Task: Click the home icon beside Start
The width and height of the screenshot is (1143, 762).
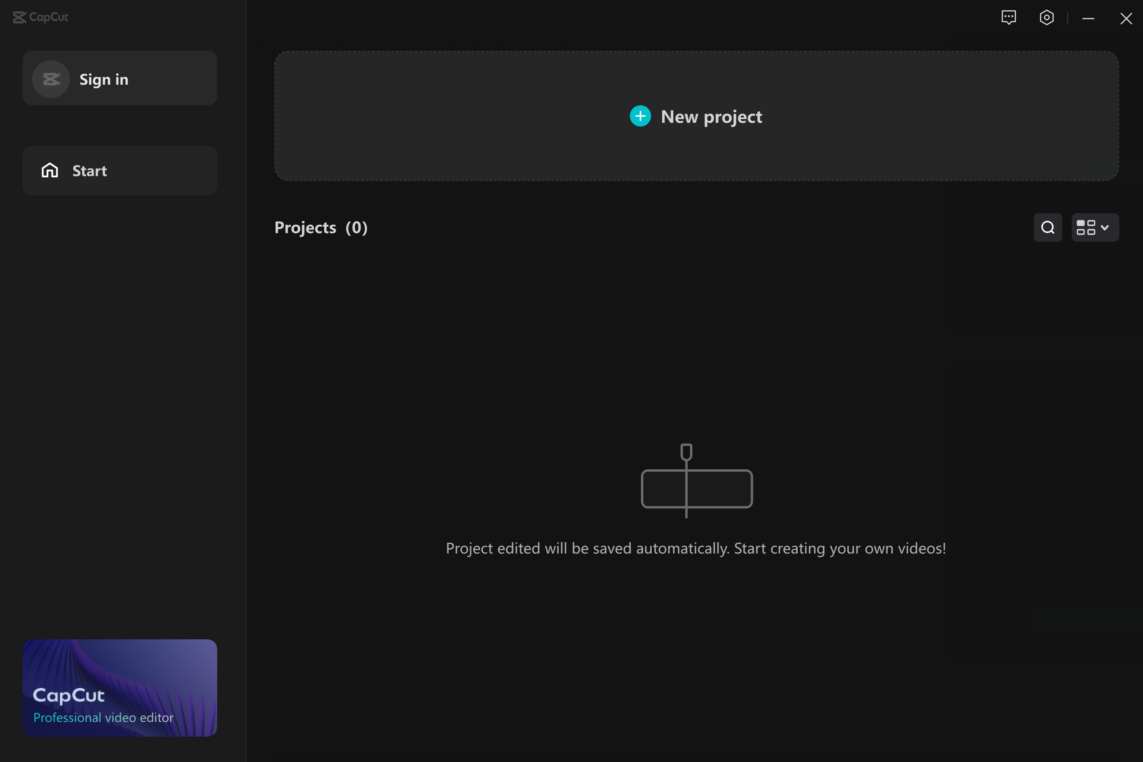Action: [x=49, y=171]
